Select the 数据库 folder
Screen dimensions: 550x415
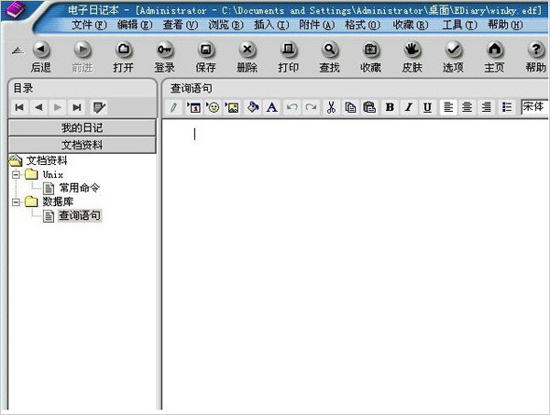tap(58, 202)
